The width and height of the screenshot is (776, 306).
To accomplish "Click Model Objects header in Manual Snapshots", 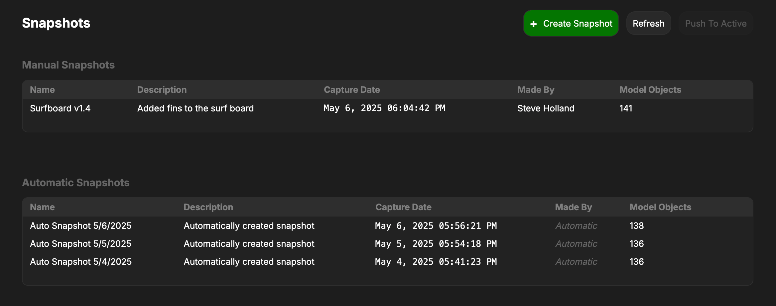I will point(650,90).
